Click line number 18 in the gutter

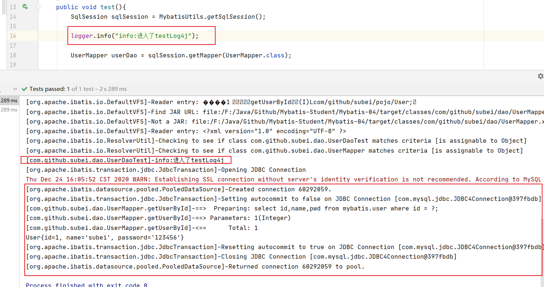click(13, 55)
